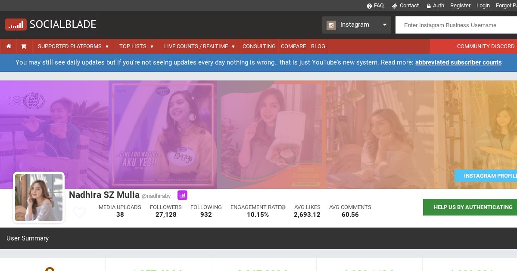This screenshot has height=271, width=517.
Task: Click the followers count 27,128
Action: (166, 215)
